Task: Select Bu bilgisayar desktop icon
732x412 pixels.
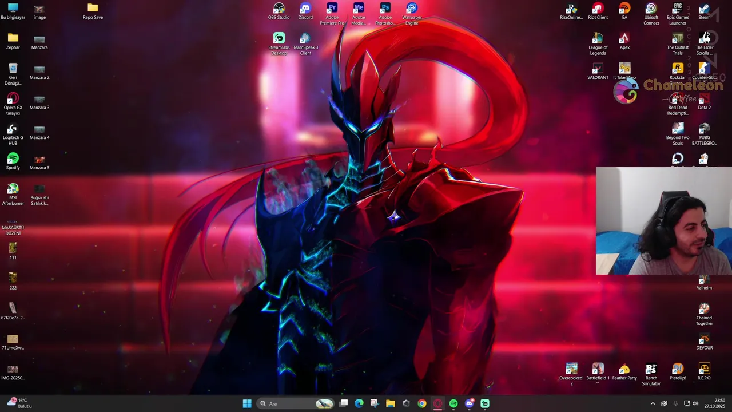Action: click(x=13, y=11)
